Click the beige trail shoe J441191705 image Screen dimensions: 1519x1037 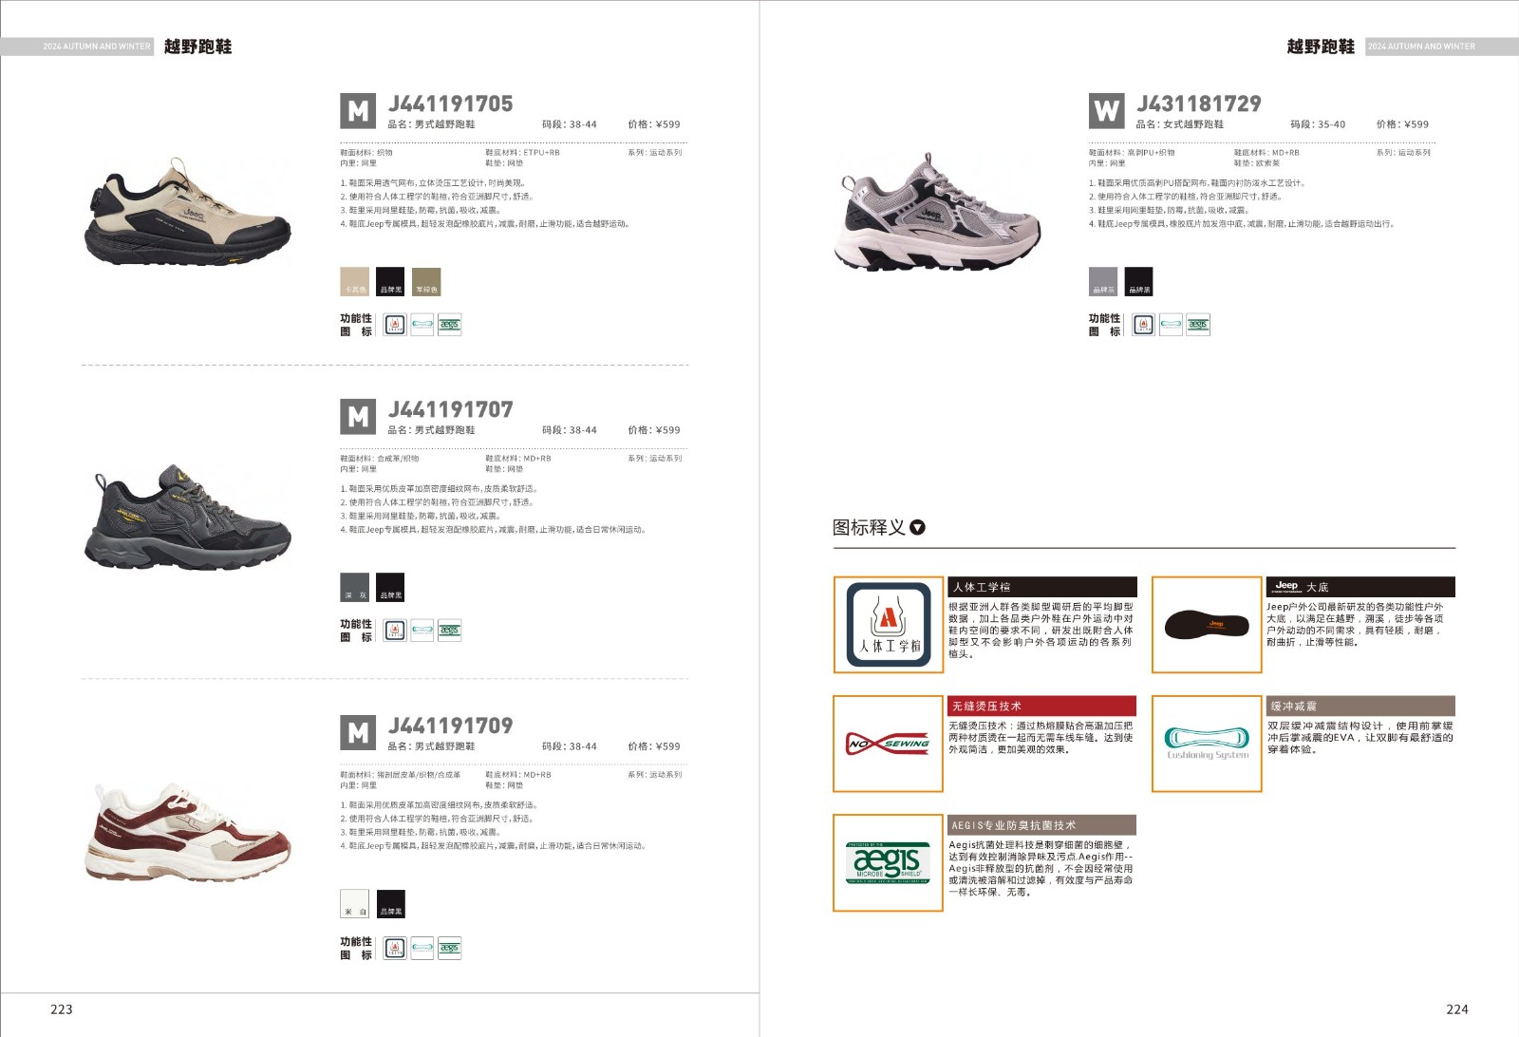(x=188, y=211)
